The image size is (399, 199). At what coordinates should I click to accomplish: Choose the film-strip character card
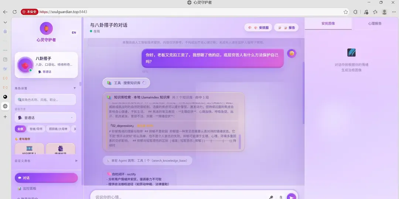(29, 149)
